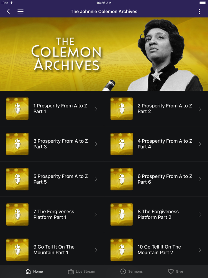Screen dimensions: 208x278
Task: Select thumbnail for Prosperity From A to Z Part 3
Action: [17, 144]
